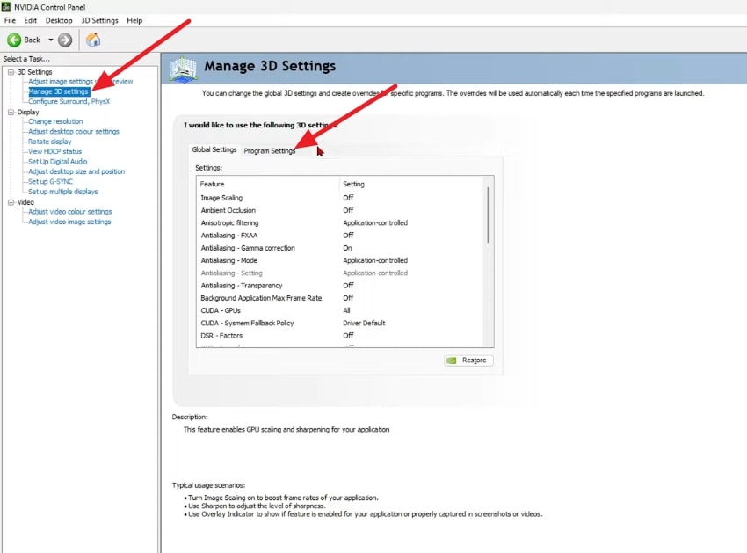Click the Display tree label
747x553 pixels.
pos(28,112)
